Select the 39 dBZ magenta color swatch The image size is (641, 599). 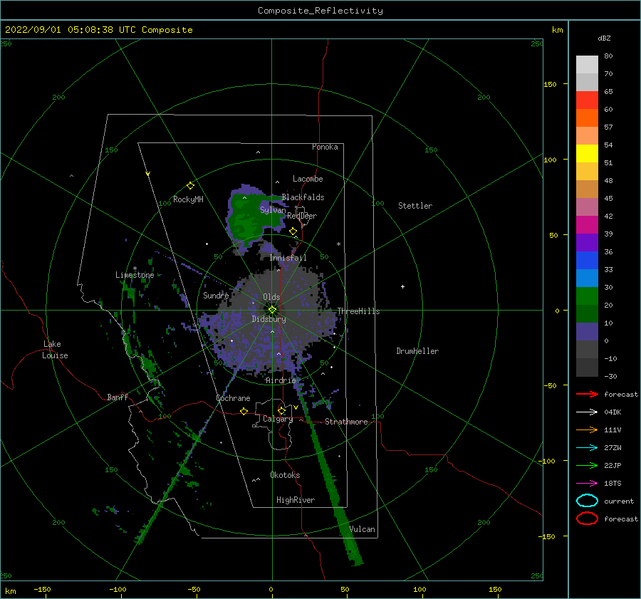pyautogui.click(x=587, y=225)
